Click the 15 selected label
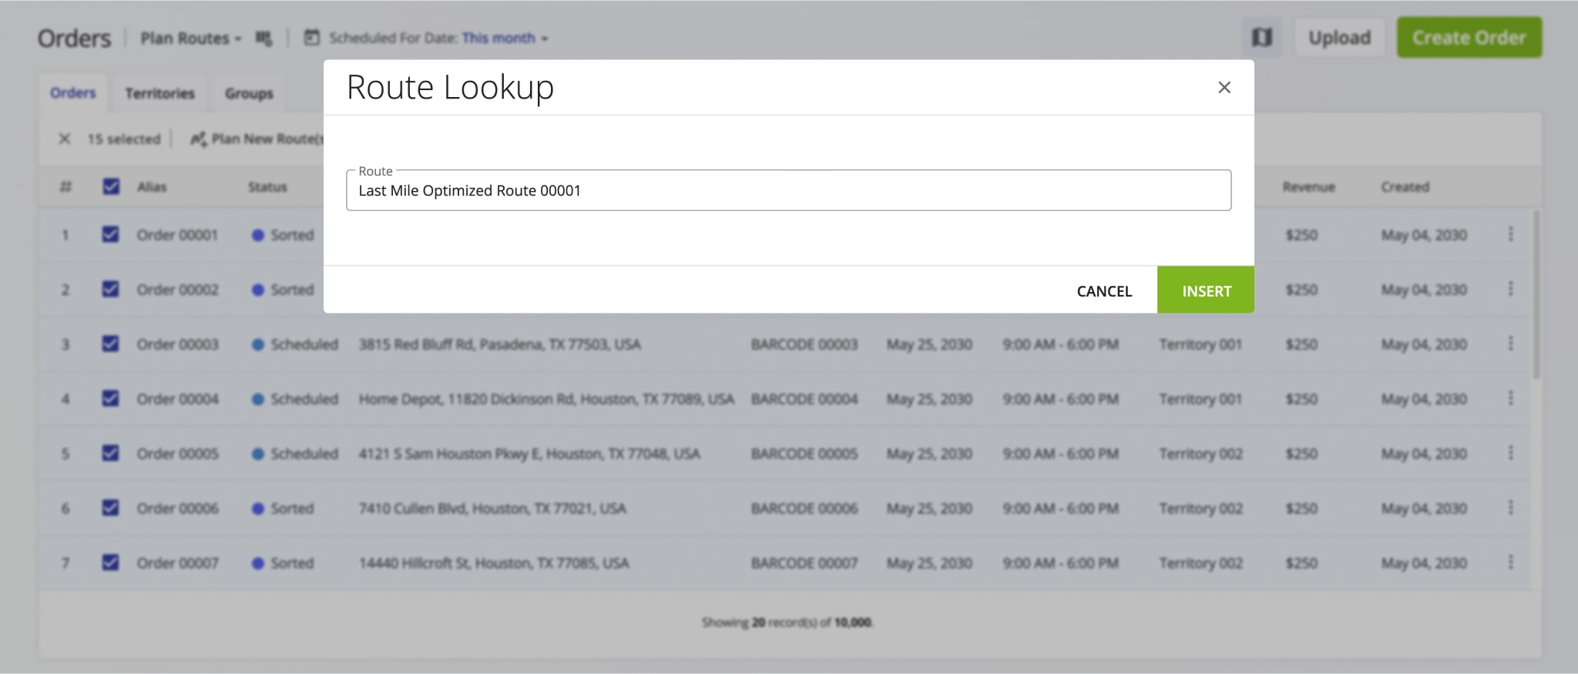1578x674 pixels. coord(123,139)
